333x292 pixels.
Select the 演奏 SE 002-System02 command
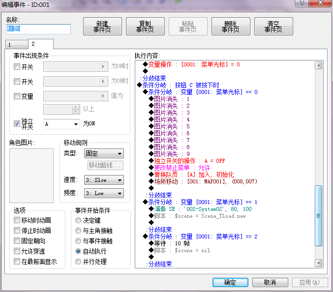coord(200,209)
